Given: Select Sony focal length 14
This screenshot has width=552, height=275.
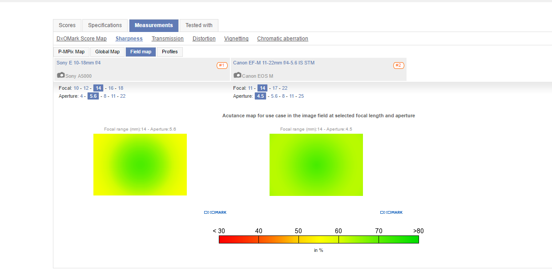Looking at the screenshot, I should point(98,88).
